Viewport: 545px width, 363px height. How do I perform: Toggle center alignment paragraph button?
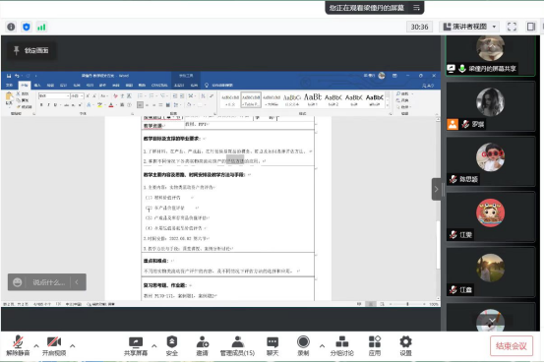point(147,104)
